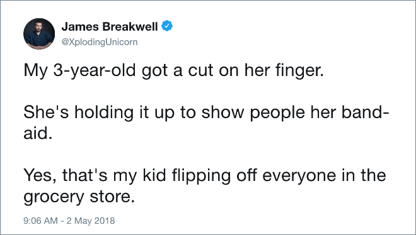Open James Breakwell's profile picture
416x235 pixels.
point(39,34)
